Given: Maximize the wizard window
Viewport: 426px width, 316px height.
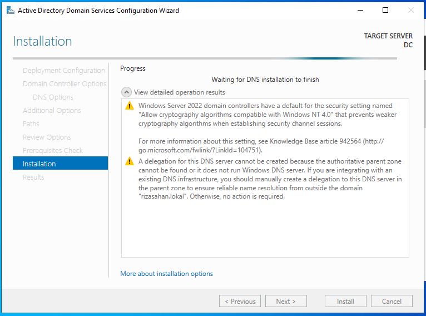Looking at the screenshot, I should 385,11.
